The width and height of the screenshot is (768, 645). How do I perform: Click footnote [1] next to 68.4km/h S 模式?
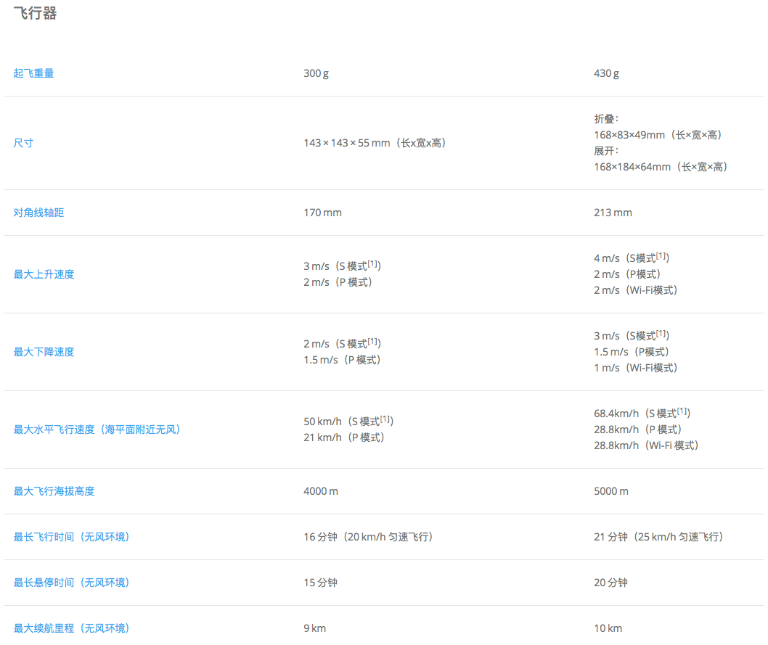[x=682, y=411]
